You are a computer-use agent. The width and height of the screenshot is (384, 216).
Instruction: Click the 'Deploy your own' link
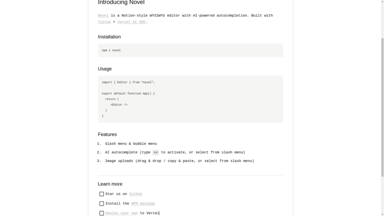[121, 213]
